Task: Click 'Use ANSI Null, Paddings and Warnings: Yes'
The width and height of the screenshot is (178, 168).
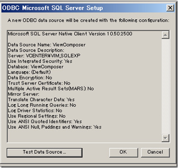Action: [55, 127]
